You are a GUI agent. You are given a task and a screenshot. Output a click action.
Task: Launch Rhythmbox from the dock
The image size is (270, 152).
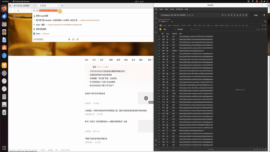click(x=4, y=32)
